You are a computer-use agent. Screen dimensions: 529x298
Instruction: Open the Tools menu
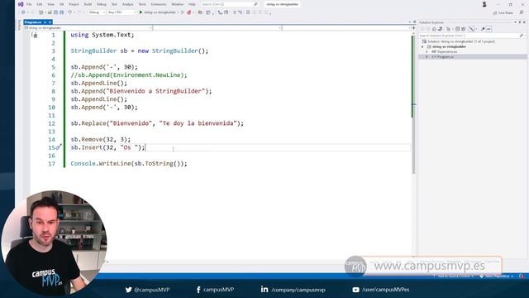pyautogui.click(x=142, y=4)
